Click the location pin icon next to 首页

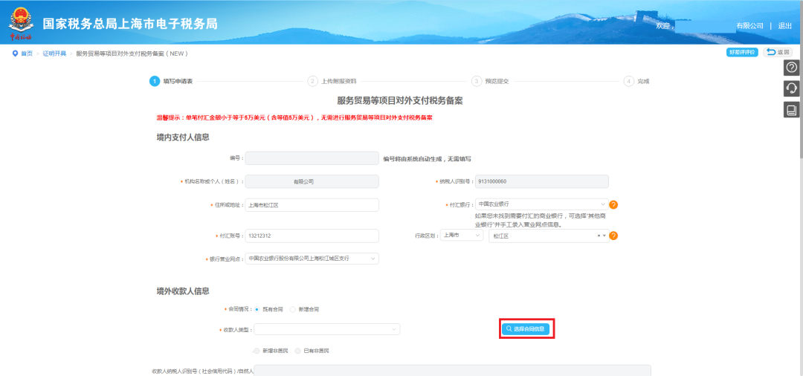[15, 54]
